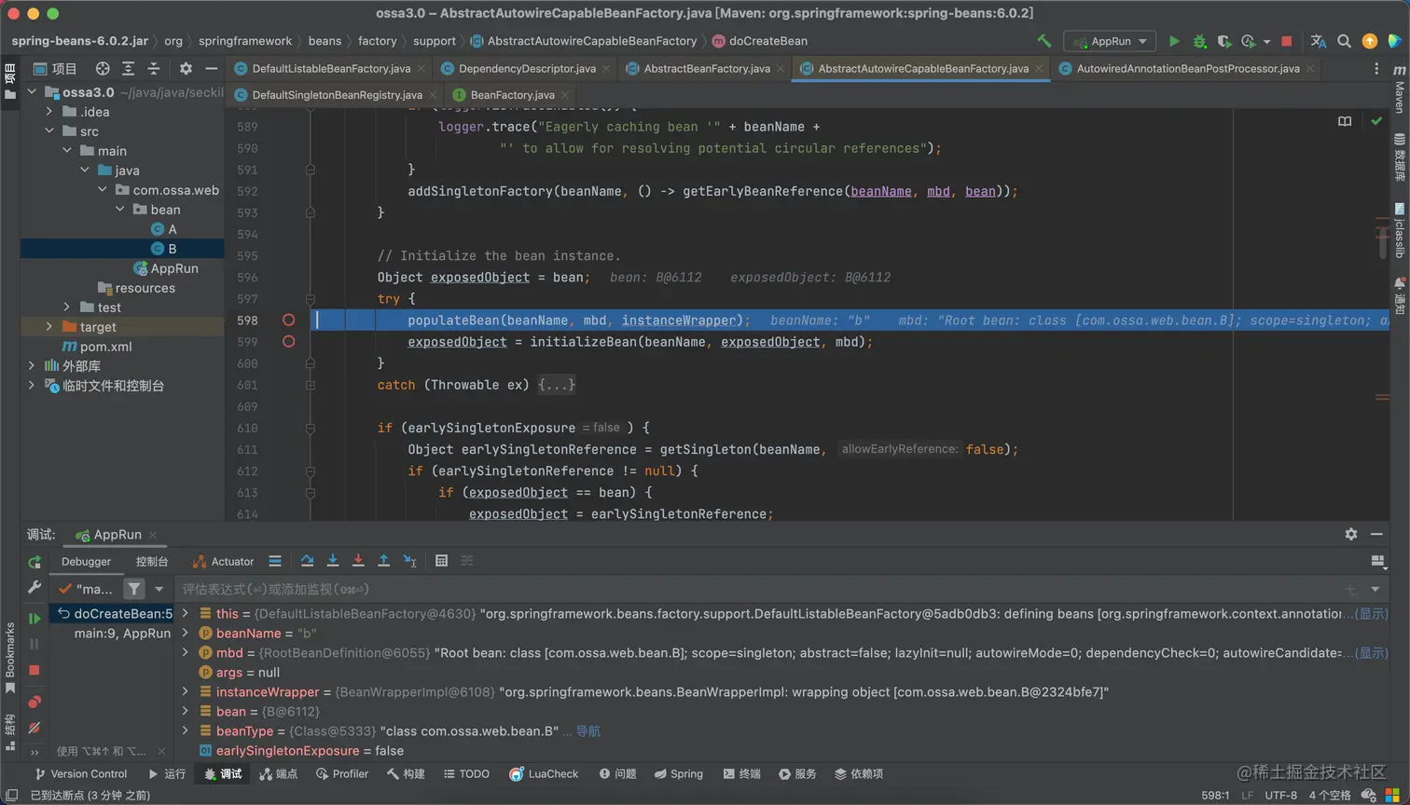Viewport: 1410px width, 805px height.
Task: Run AppRun with coverage shield icon
Action: [x=1223, y=41]
